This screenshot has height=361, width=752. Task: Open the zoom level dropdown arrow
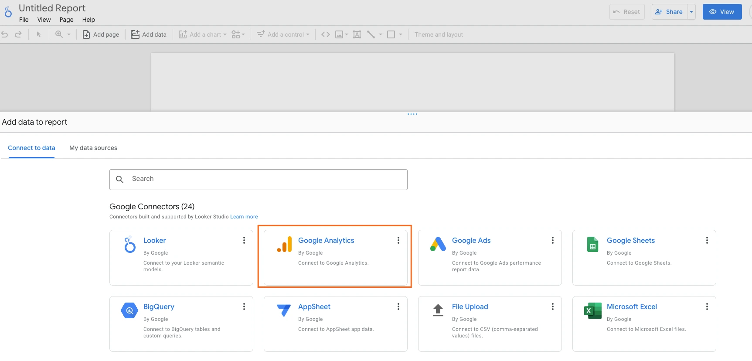[69, 34]
